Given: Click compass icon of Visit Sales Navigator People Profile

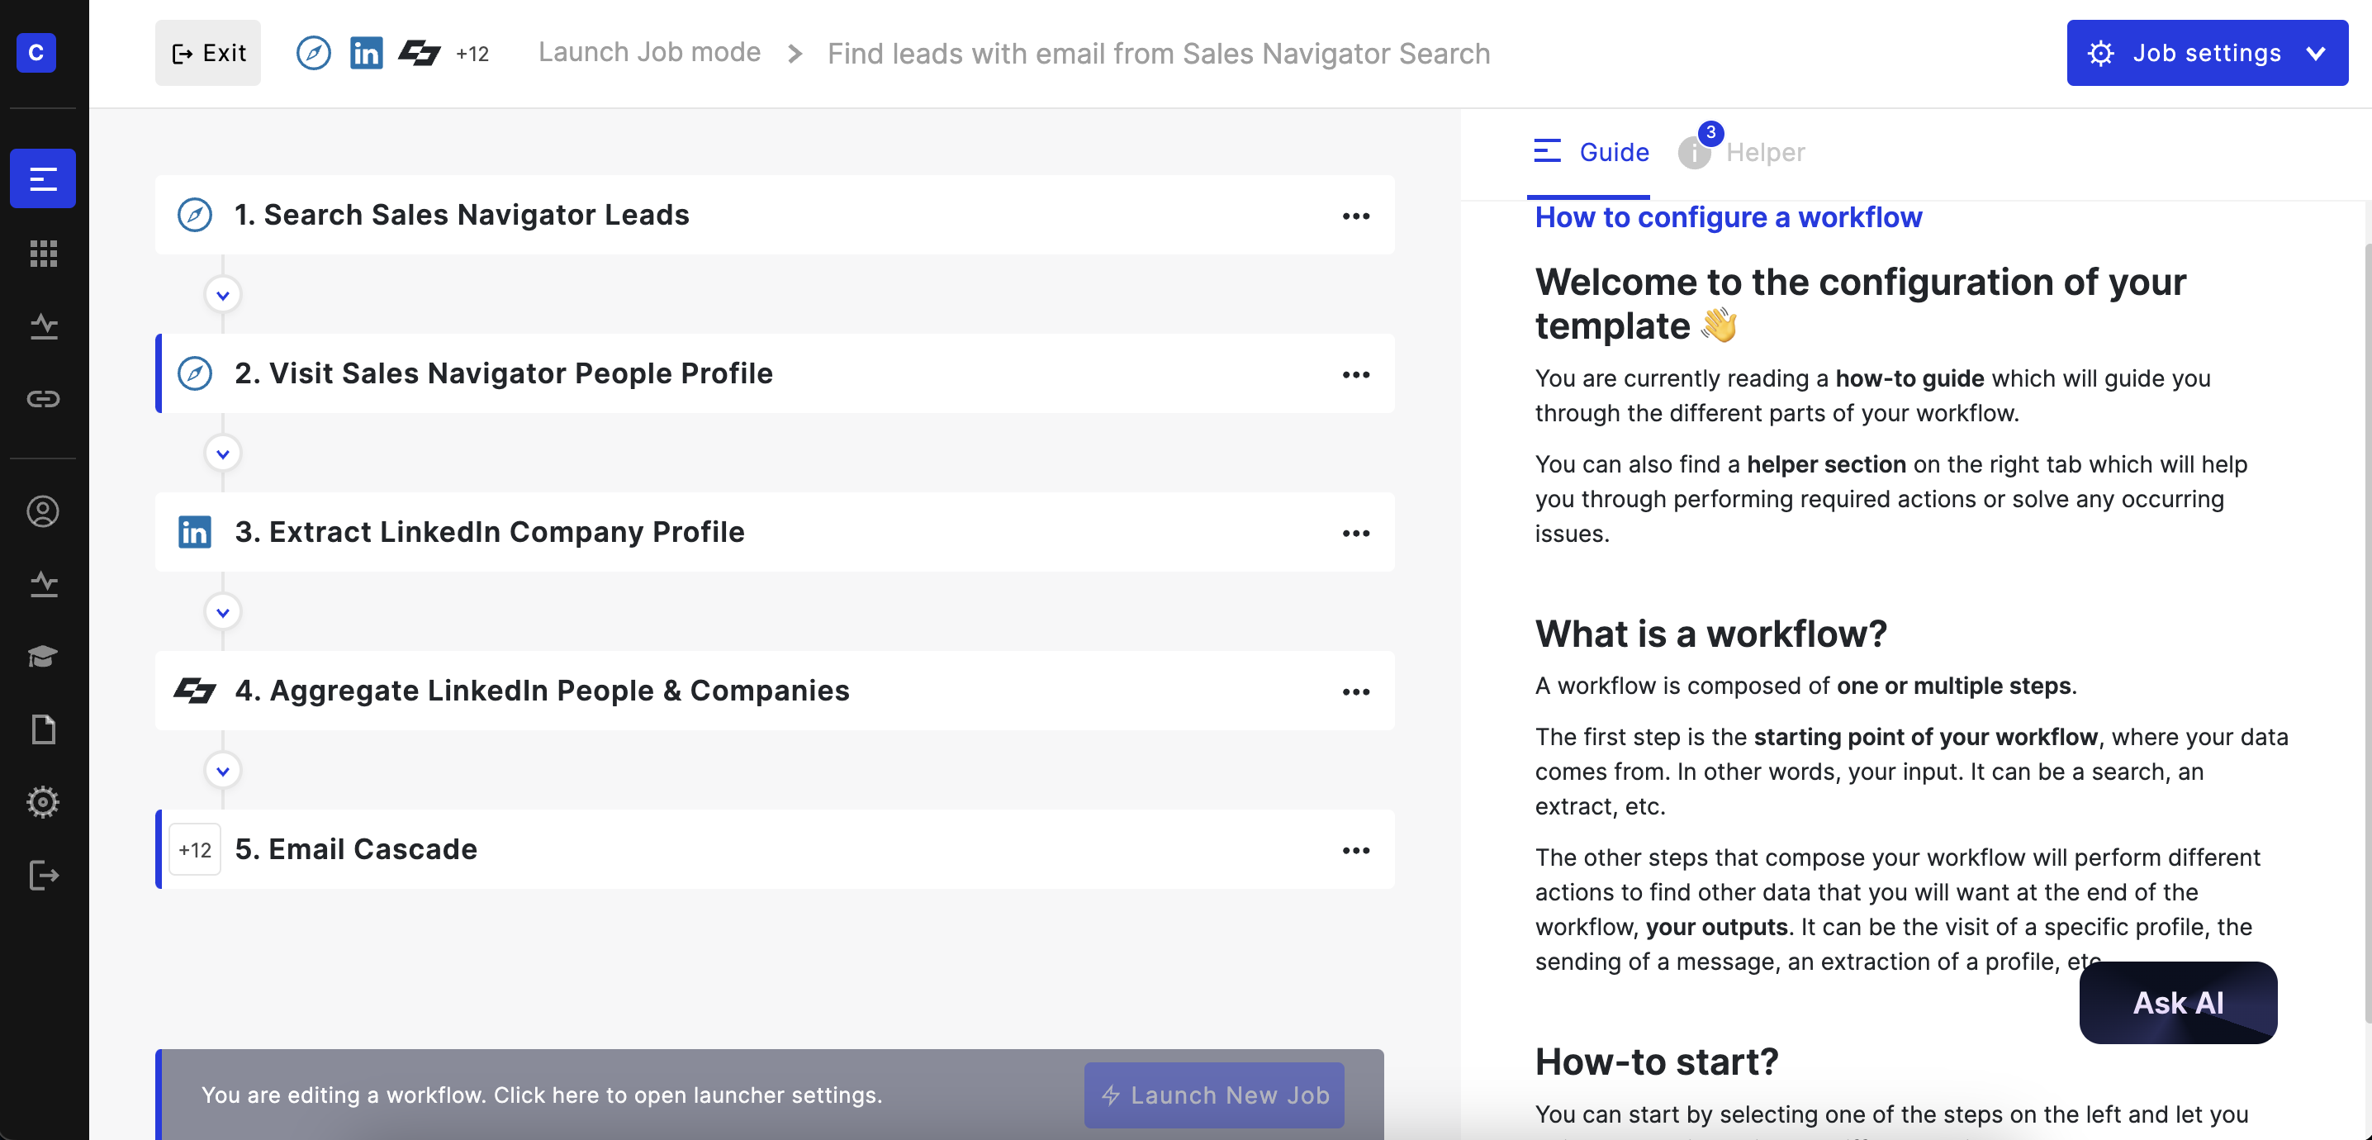Looking at the screenshot, I should point(195,373).
